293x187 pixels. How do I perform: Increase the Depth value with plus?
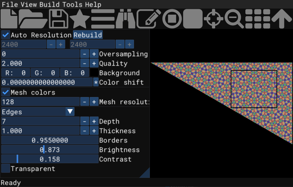[94, 121]
